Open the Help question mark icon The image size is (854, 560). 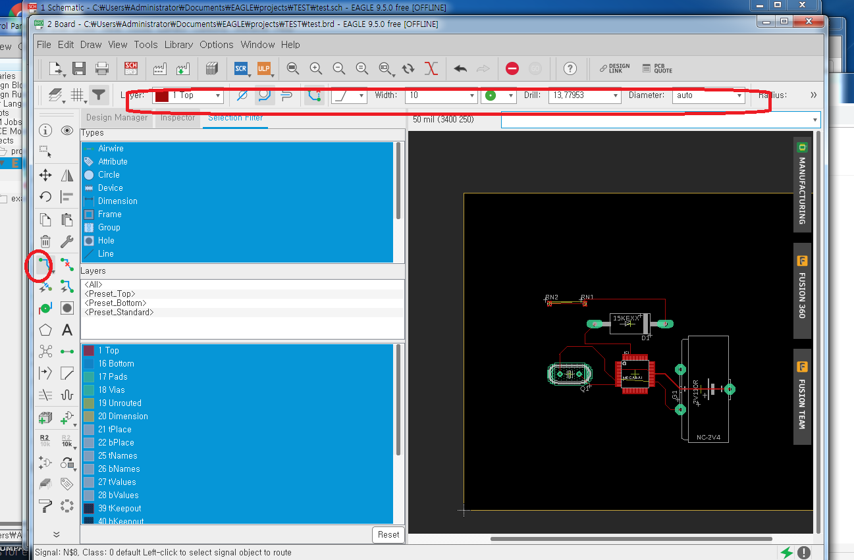click(570, 68)
